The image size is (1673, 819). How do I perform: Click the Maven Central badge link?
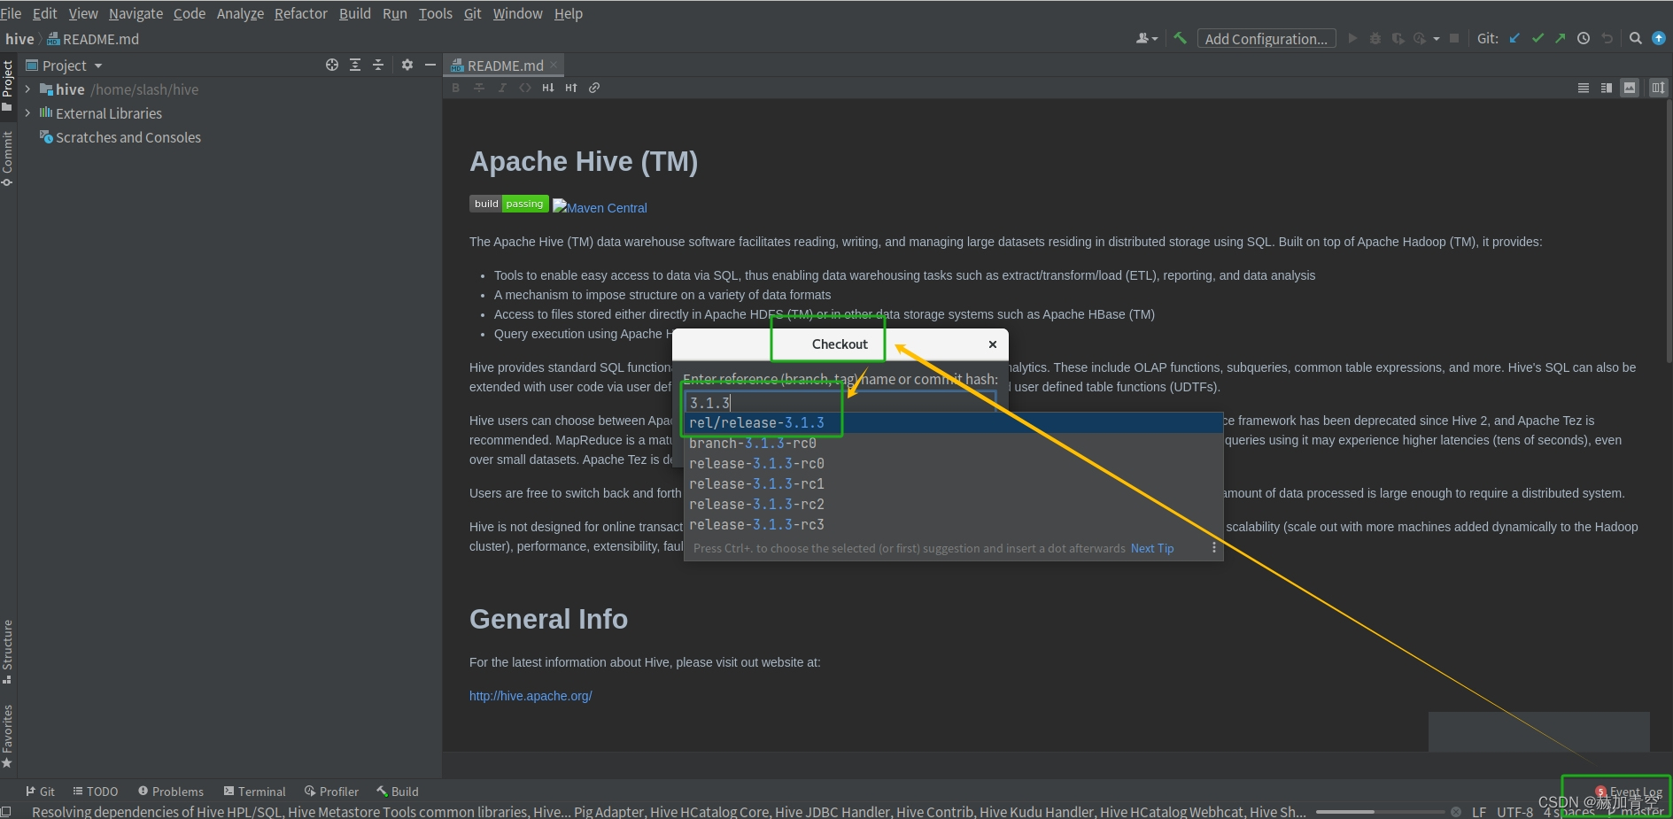click(x=600, y=207)
